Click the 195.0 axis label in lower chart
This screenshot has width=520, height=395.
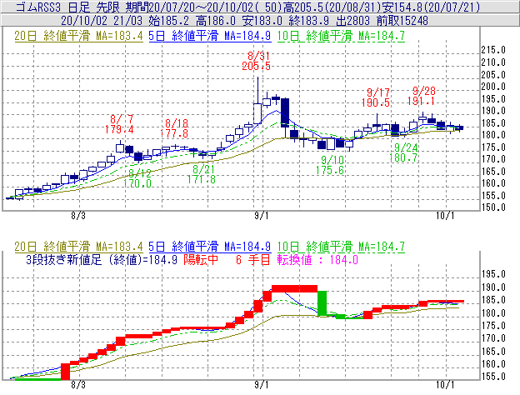tap(493, 274)
